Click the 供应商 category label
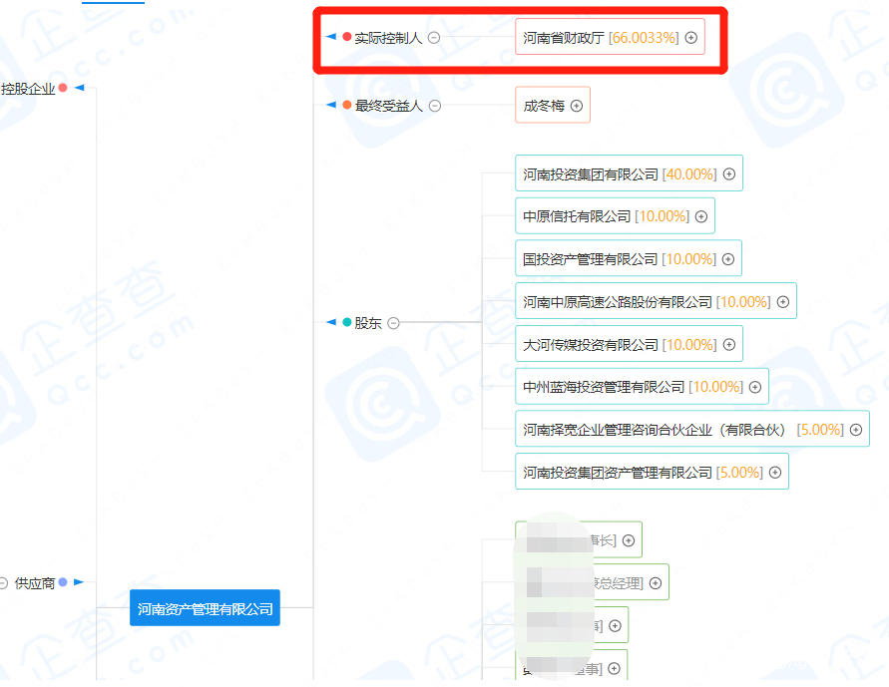Image resolution: width=889 pixels, height=687 pixels. pos(35,583)
